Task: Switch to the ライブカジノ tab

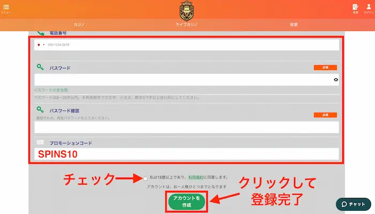Action: click(187, 25)
